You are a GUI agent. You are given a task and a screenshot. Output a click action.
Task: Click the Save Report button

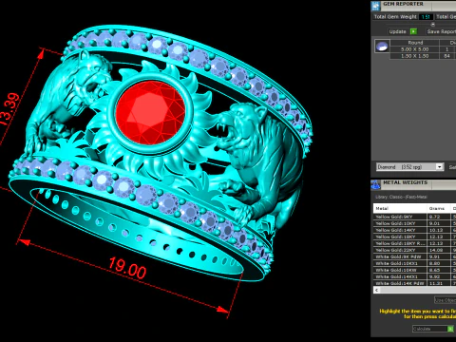pyautogui.click(x=441, y=31)
